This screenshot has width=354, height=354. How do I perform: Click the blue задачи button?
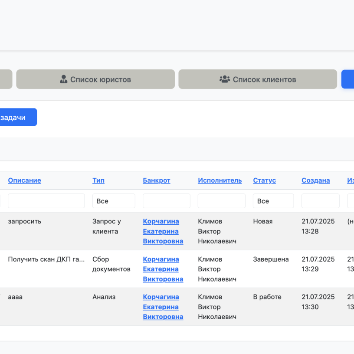pos(18,117)
